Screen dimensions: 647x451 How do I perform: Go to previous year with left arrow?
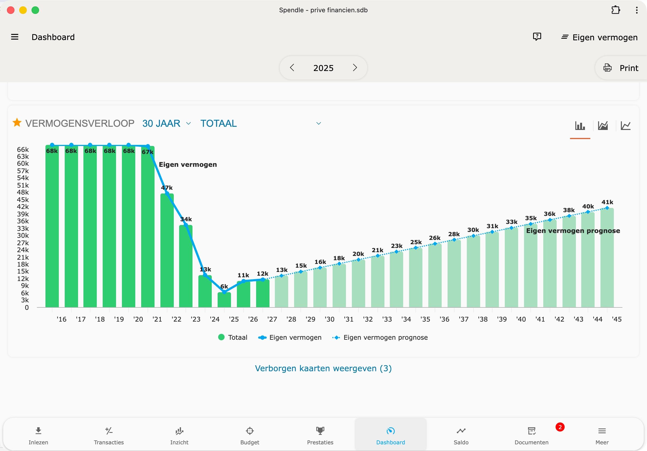(292, 68)
